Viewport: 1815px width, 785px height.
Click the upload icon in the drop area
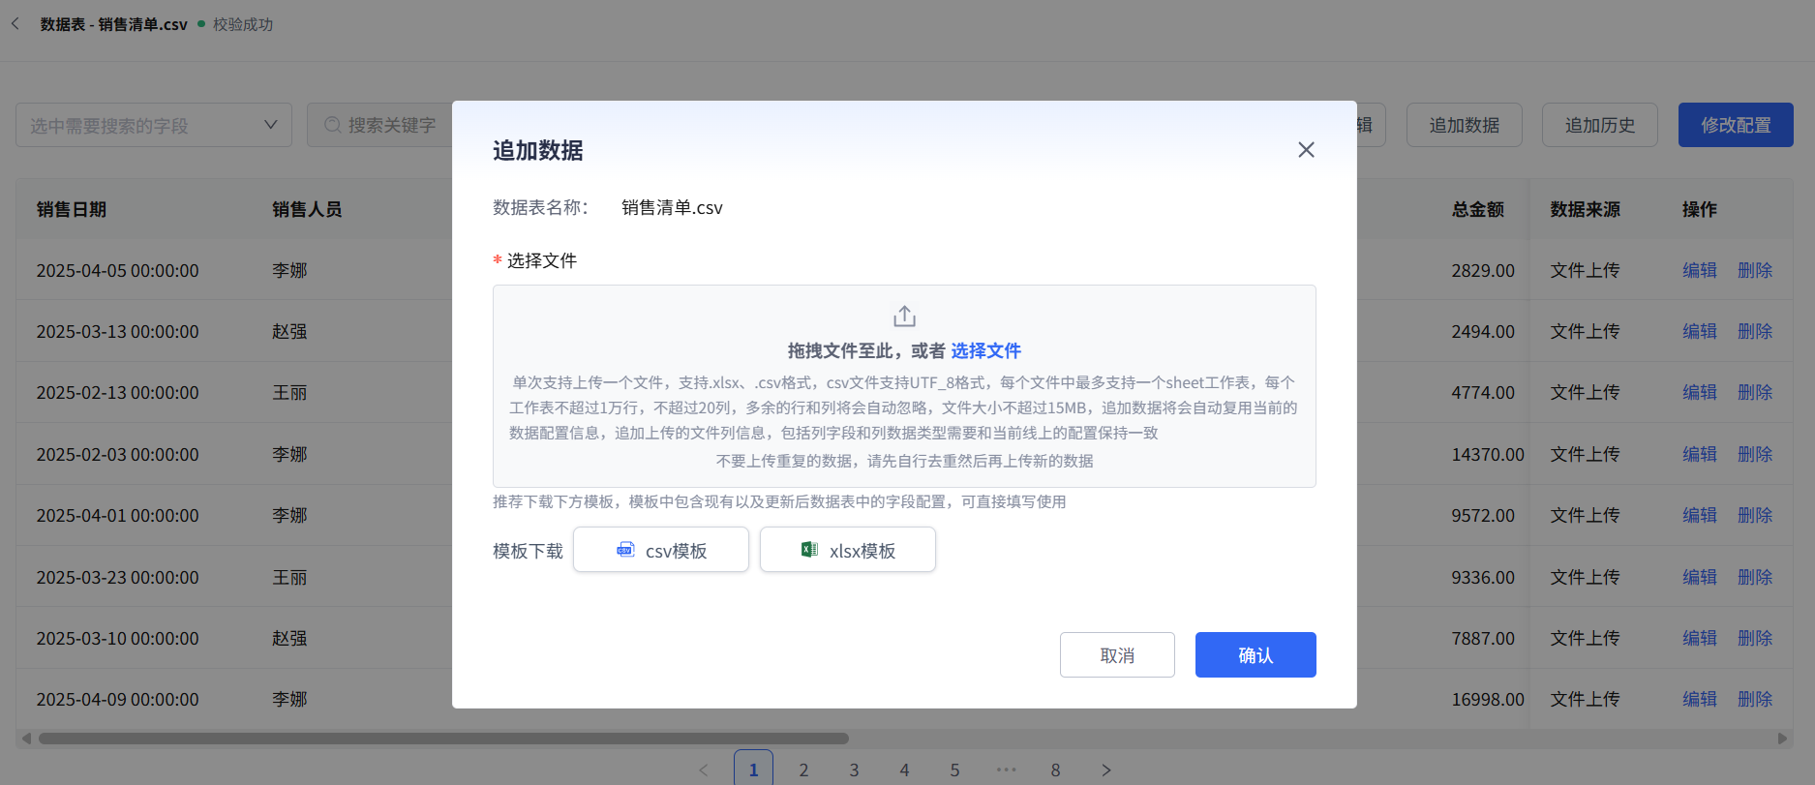click(904, 317)
